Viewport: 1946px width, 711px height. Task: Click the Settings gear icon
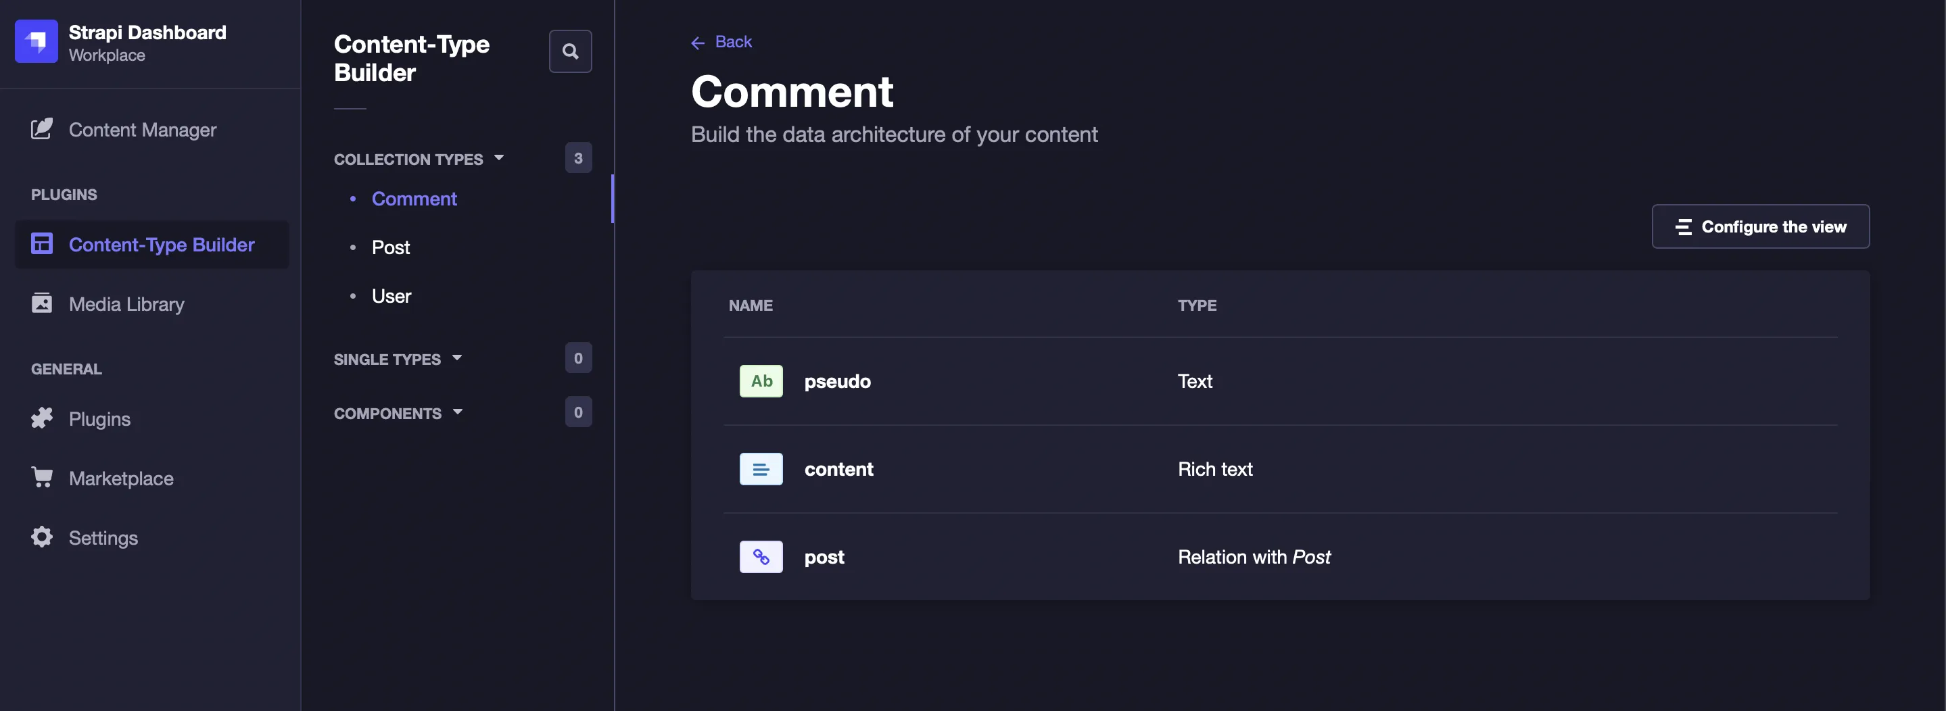click(41, 537)
